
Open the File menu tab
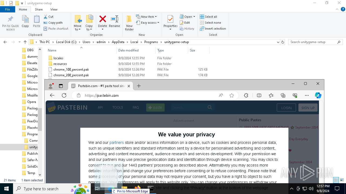tap(8, 9)
